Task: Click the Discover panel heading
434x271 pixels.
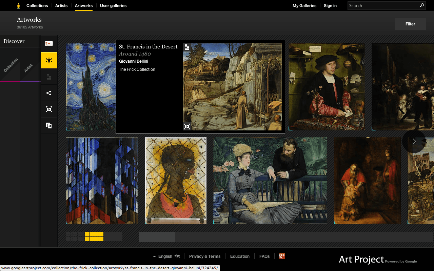Action: coord(14,41)
